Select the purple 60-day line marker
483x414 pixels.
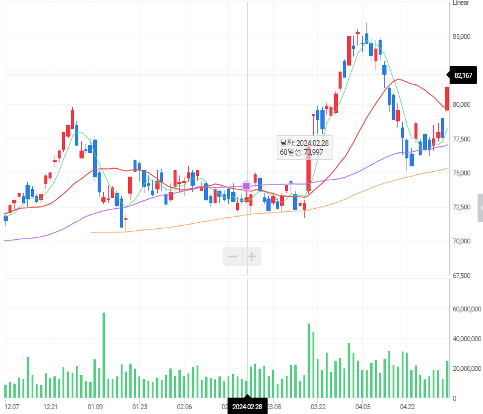coord(246,186)
